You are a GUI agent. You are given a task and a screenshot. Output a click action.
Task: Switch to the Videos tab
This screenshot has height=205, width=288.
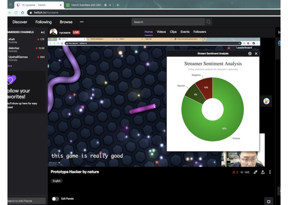(161, 32)
